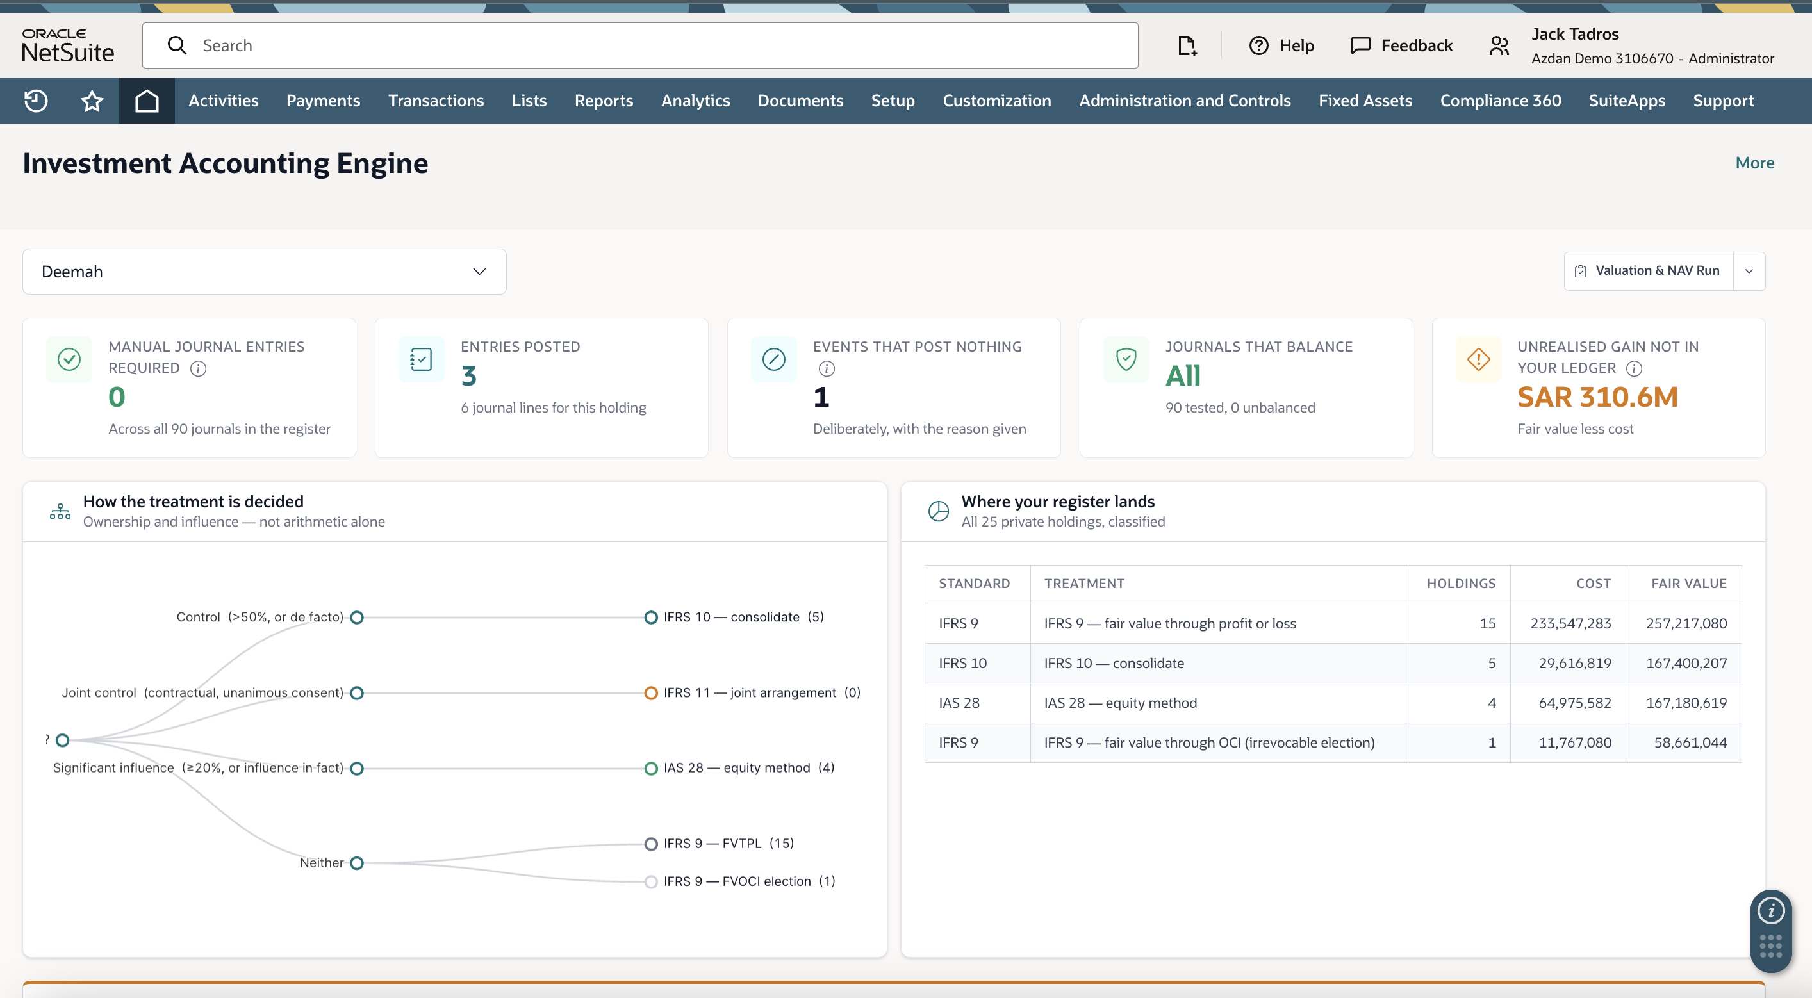Screen dimensions: 1812x998
Task: Select the IFRS 11 — joint arrangement (0) outcome node
Action: 650,694
